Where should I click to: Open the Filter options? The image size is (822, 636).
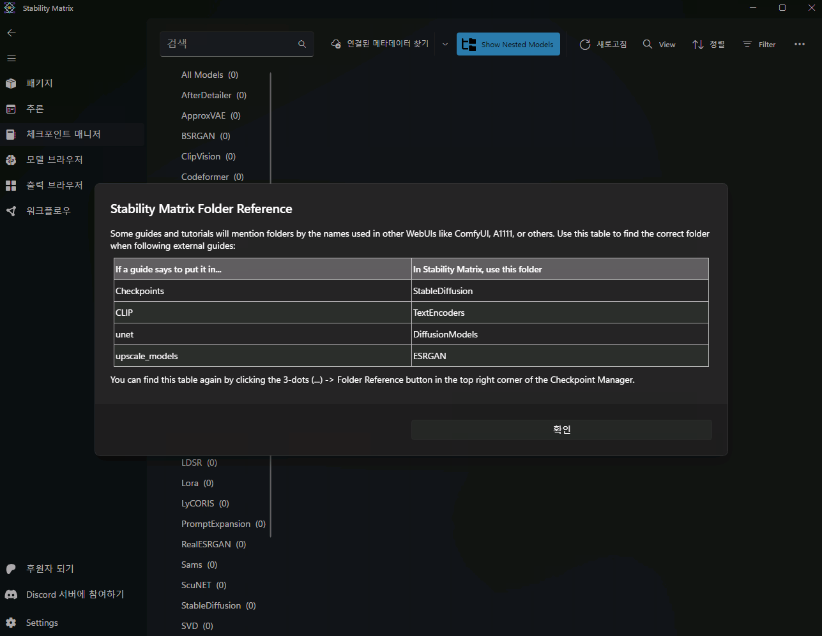tap(759, 44)
